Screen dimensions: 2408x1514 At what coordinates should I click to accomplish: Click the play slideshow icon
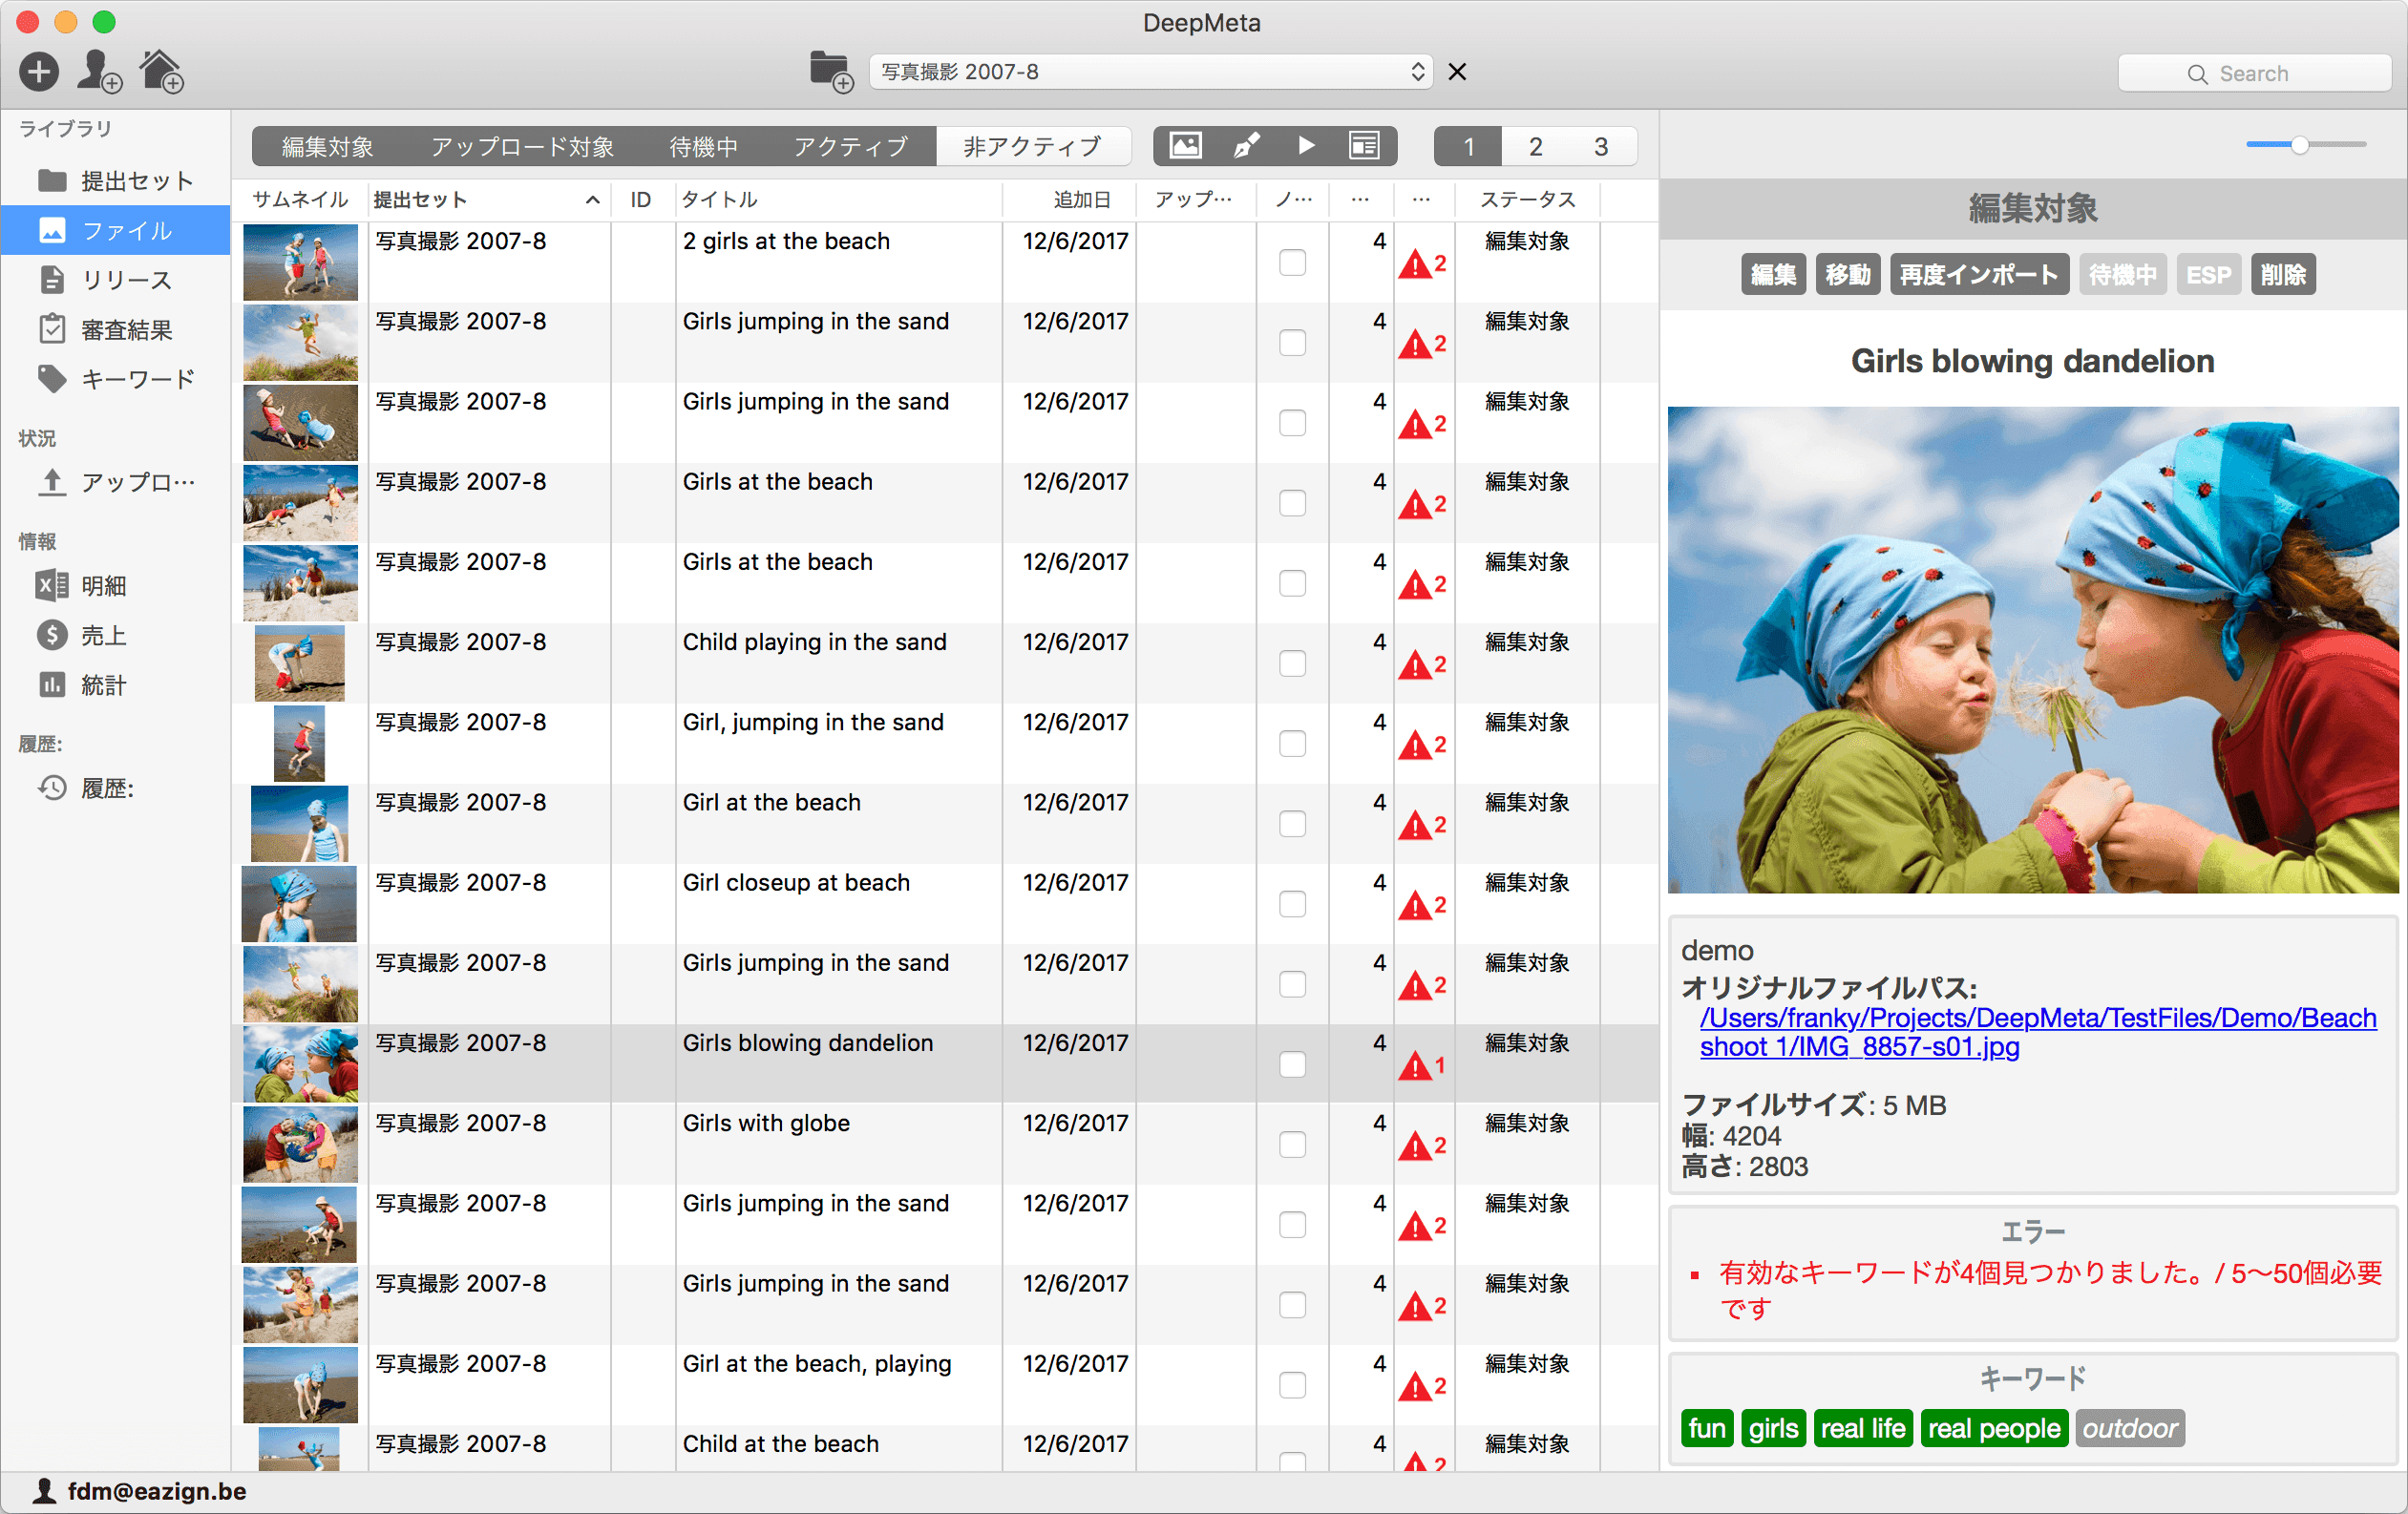click(x=1306, y=146)
